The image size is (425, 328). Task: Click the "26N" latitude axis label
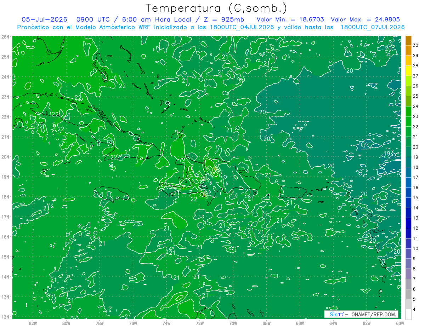5,37
